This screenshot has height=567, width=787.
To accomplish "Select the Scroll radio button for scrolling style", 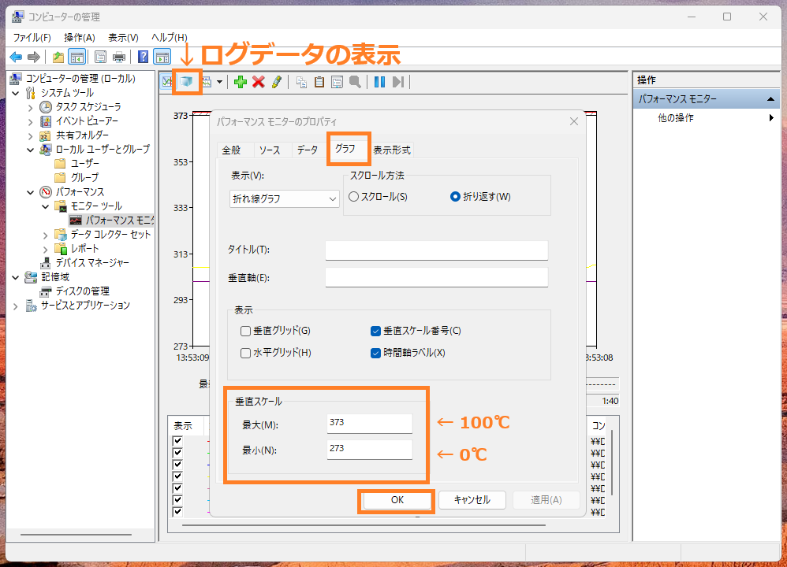I will click(352, 197).
